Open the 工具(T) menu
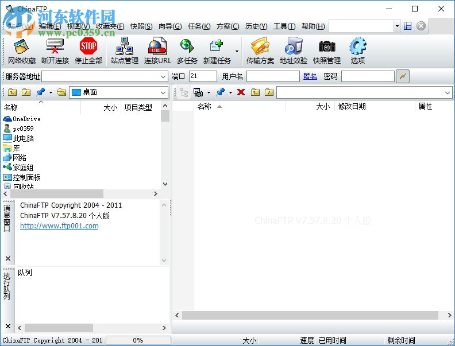The height and width of the screenshot is (346, 455). (x=284, y=26)
